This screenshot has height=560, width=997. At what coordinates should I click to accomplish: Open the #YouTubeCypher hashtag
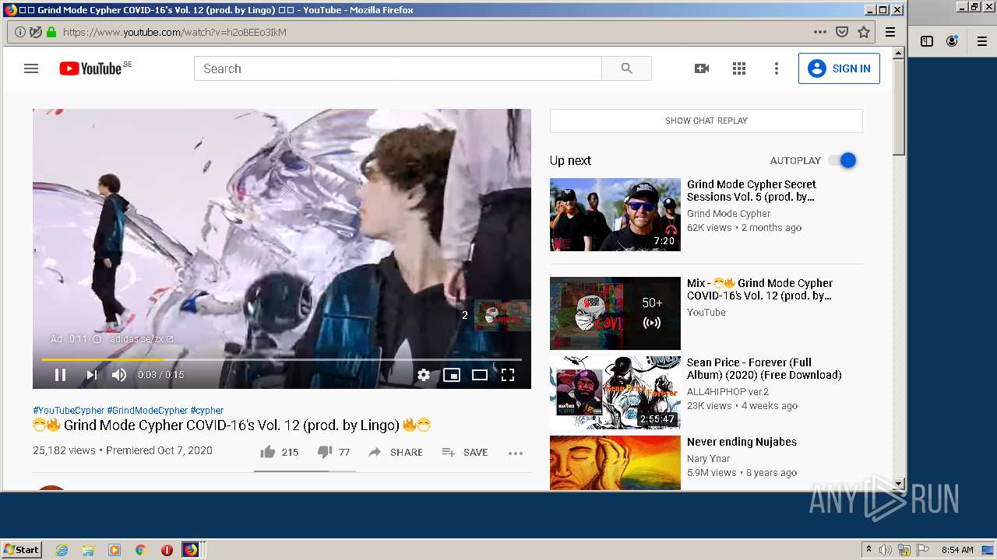[69, 411]
